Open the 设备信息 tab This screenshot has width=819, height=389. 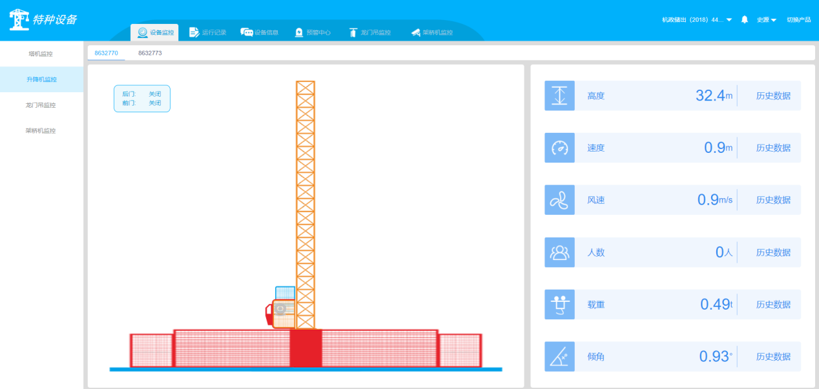point(259,32)
